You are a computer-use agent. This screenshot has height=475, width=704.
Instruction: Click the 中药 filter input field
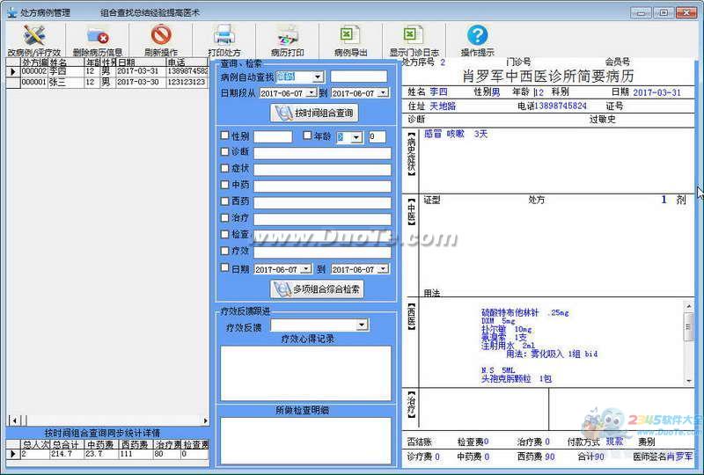click(x=322, y=186)
